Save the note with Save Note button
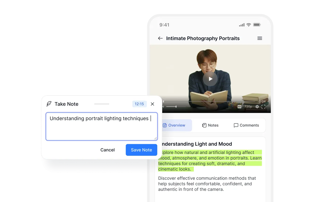 pos(142,150)
